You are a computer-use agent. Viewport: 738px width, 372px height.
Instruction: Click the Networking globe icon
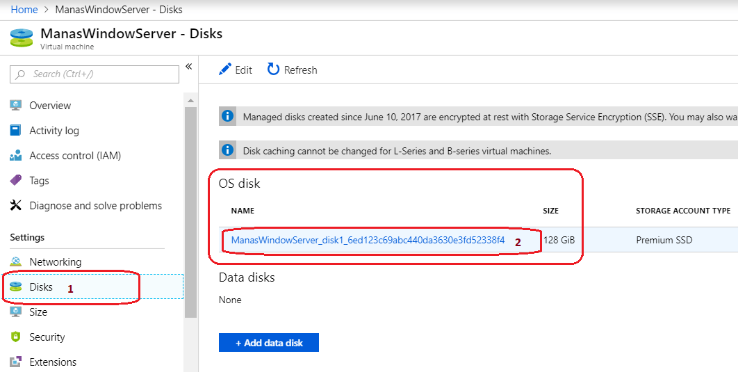[x=16, y=262]
